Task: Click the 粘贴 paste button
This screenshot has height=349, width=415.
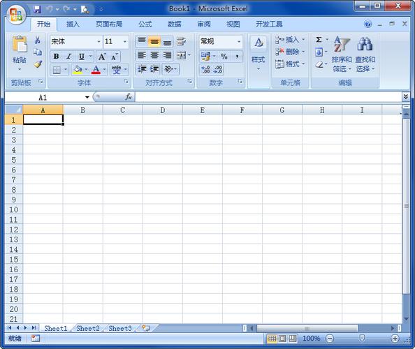Action: click(x=20, y=53)
